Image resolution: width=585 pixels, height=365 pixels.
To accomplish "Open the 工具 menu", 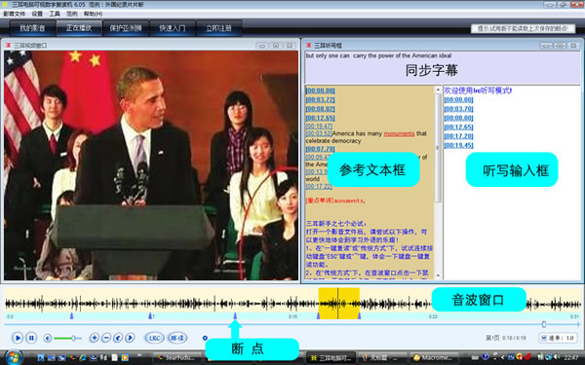I will pos(55,14).
